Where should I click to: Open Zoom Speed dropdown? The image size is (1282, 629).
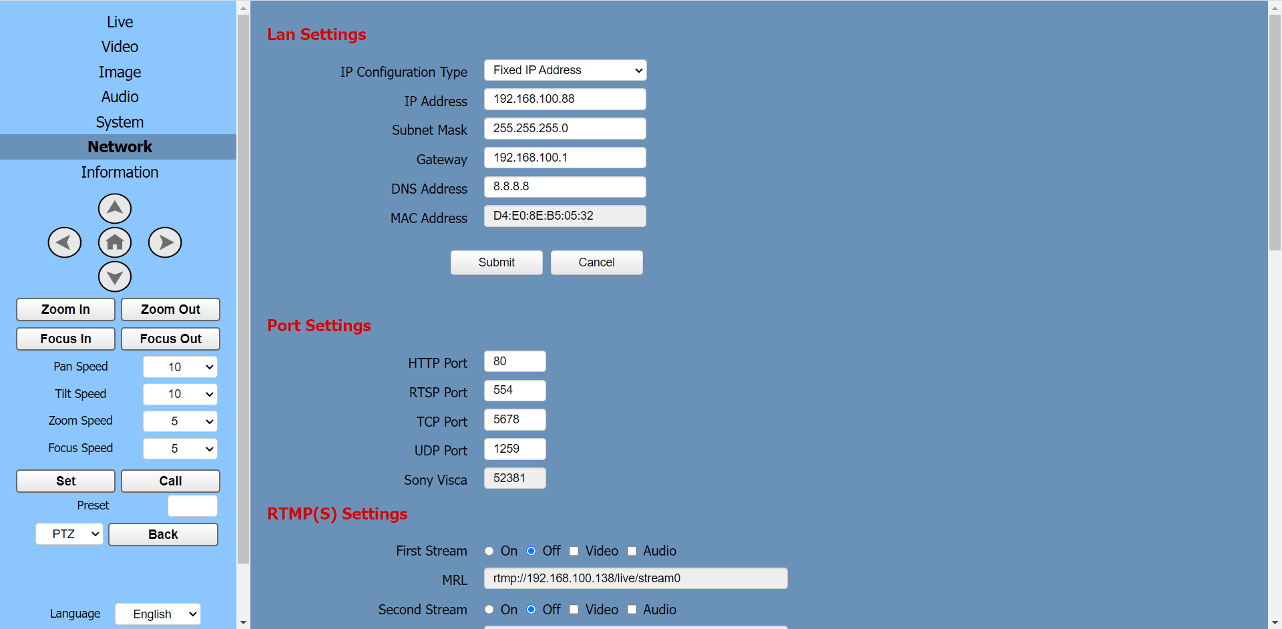click(180, 421)
